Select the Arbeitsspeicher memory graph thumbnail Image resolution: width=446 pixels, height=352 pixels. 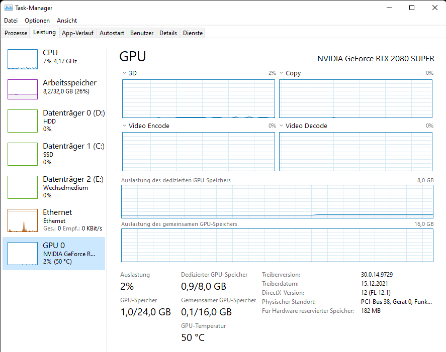pos(23,89)
